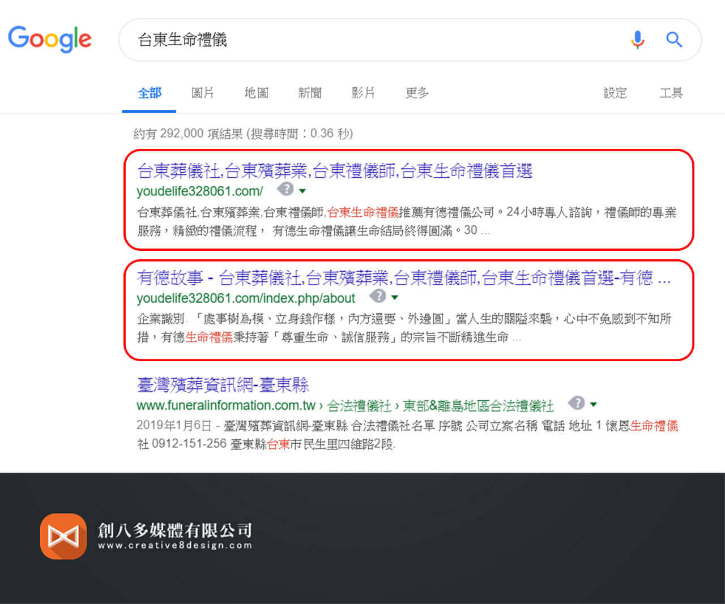
Task: Switch to the 地圖 tab
Action: [257, 93]
